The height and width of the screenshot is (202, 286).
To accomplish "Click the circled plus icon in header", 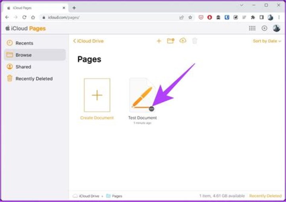I will [x=264, y=29].
